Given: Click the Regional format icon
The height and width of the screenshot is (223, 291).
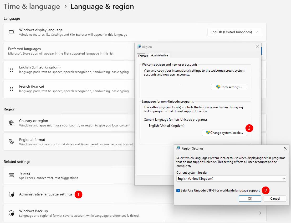Looking at the screenshot, I should tap(11, 142).
